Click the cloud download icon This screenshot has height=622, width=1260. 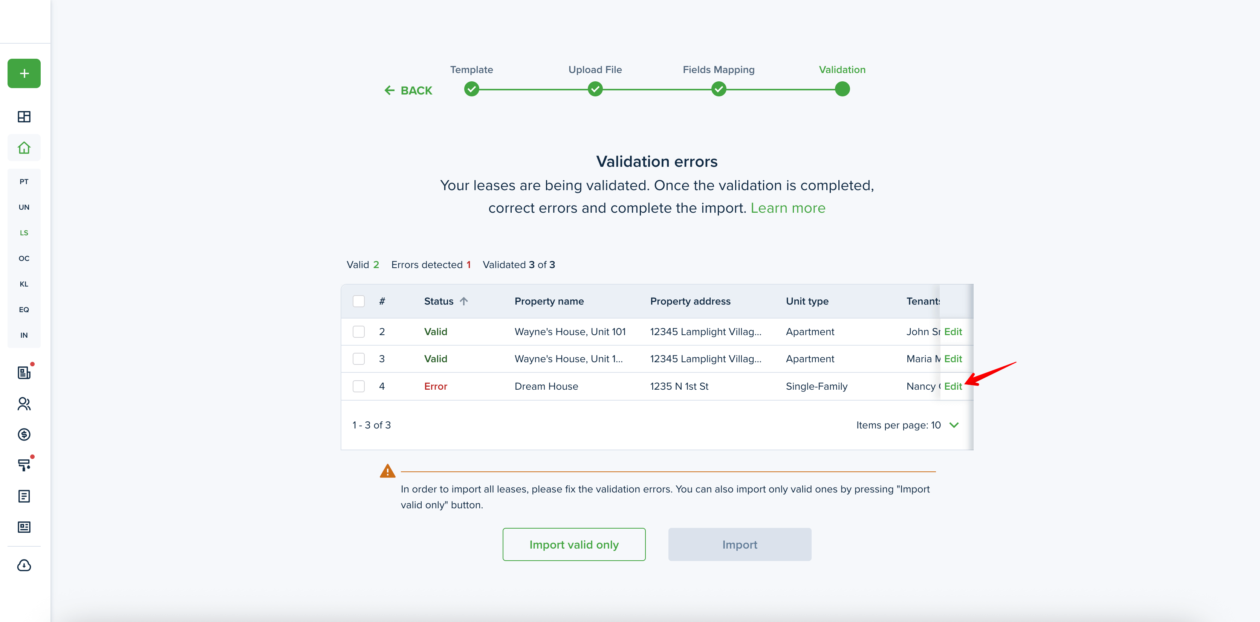pyautogui.click(x=24, y=565)
